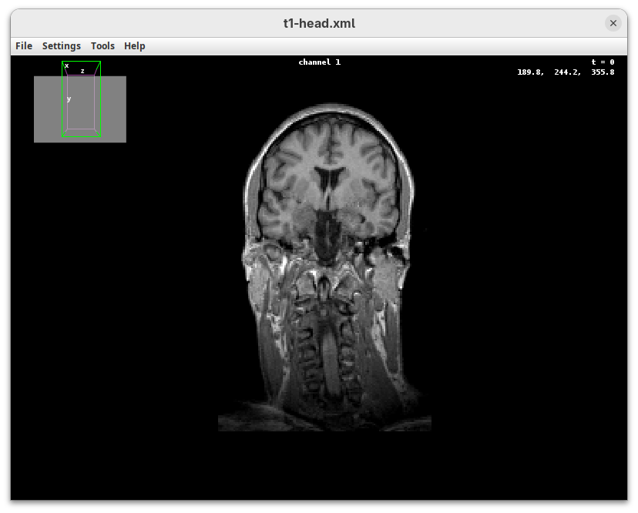Image resolution: width=638 pixels, height=513 pixels.
Task: Click the coordinate readout 189.8, 244.2, 355.8
Action: tap(566, 72)
